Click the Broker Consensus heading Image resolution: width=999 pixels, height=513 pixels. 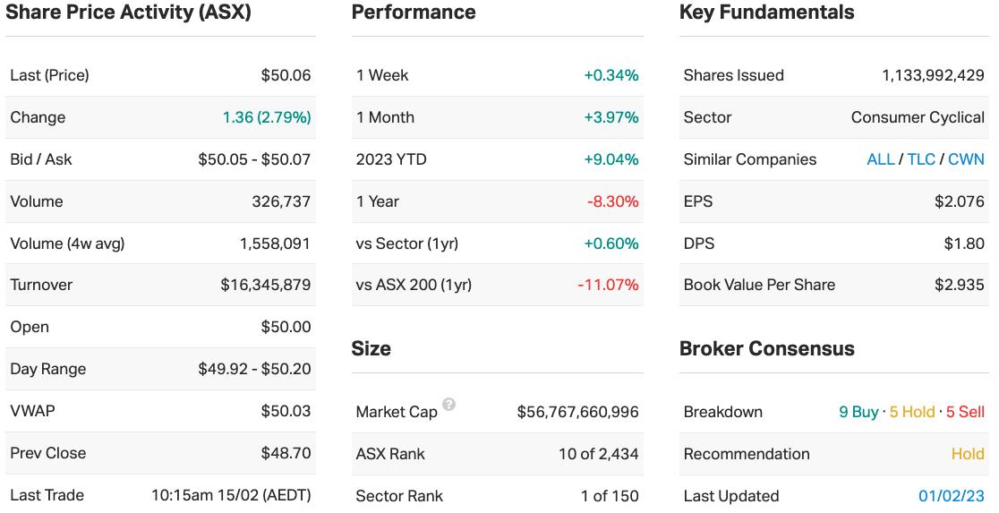pos(766,348)
